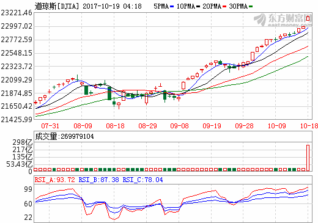Click the price axis value 22323.72
Viewport: 318px width, 223px height.
[x=17, y=67]
